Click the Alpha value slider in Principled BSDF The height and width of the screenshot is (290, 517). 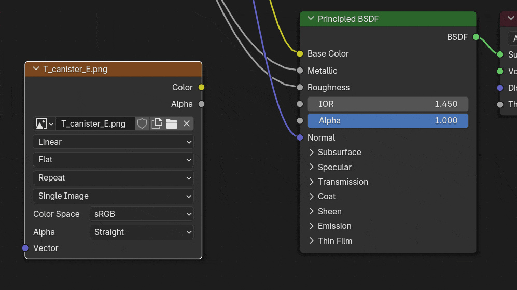[388, 121]
